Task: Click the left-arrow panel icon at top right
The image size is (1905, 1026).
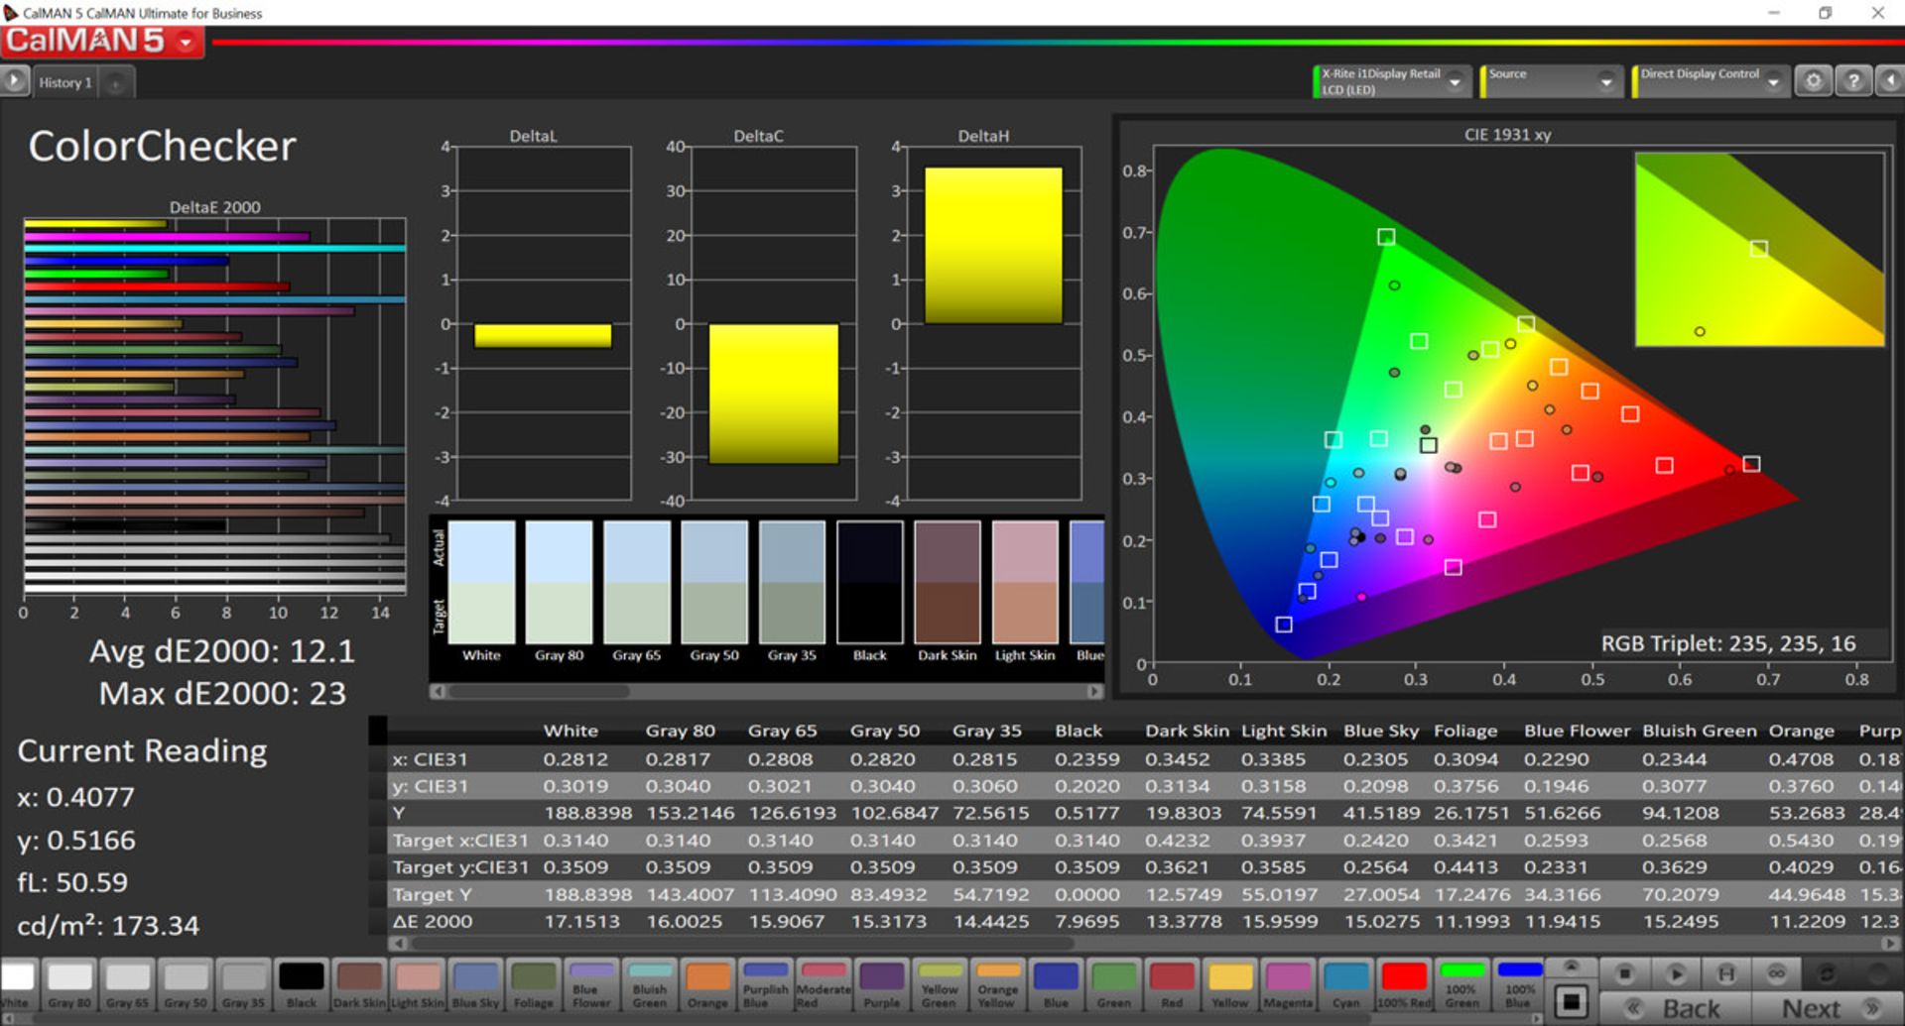Action: pos(1890,81)
